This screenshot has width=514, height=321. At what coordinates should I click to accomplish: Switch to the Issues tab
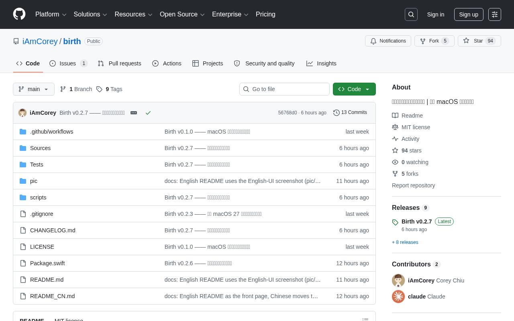68,63
